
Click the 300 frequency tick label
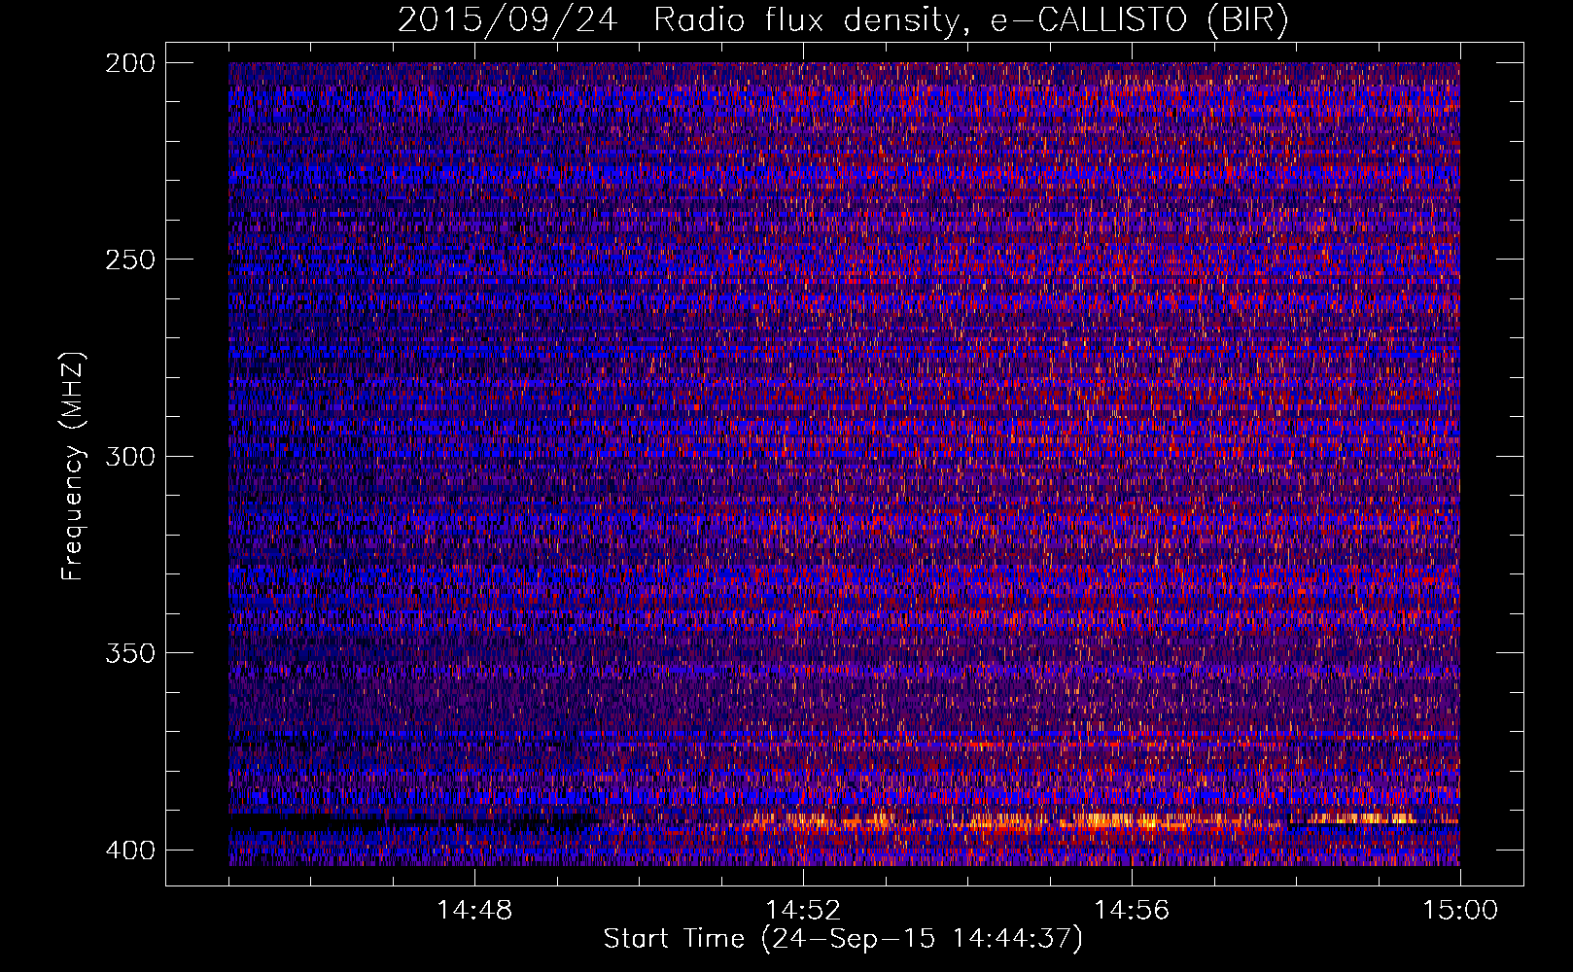[129, 456]
